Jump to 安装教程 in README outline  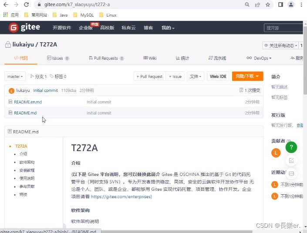click(x=27, y=170)
